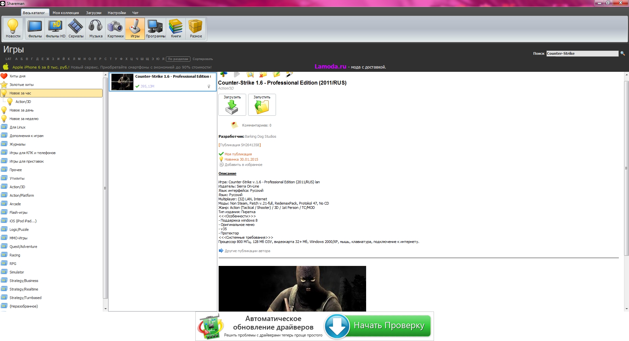Open the Фильмы movies category

[x=35, y=29]
